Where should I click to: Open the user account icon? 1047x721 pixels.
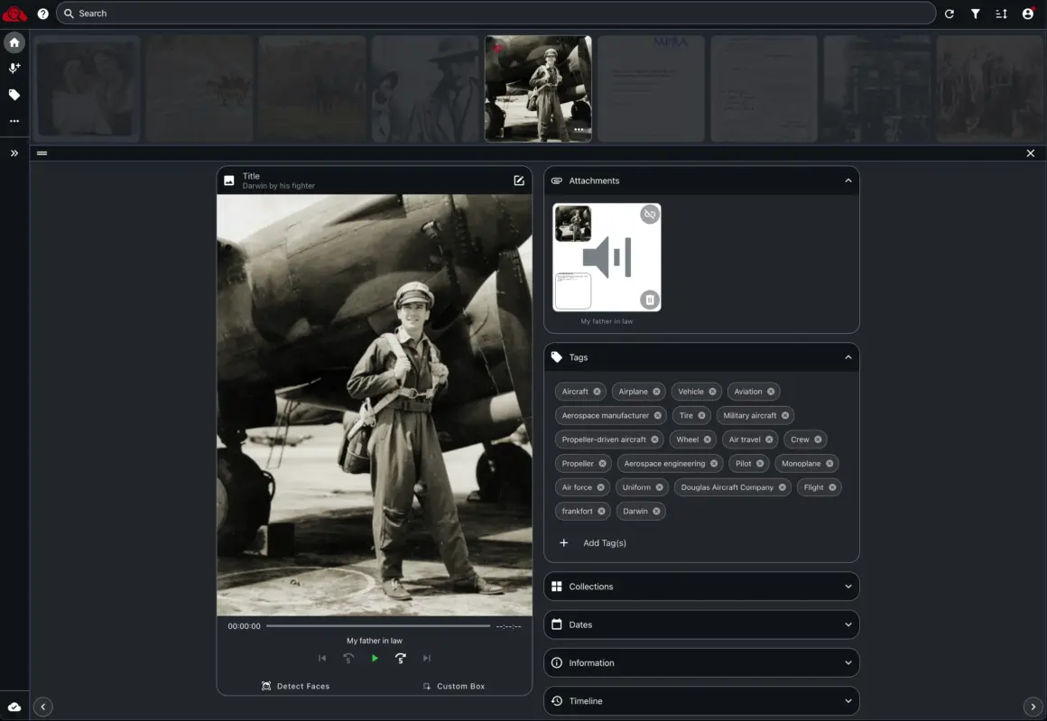click(x=1028, y=14)
